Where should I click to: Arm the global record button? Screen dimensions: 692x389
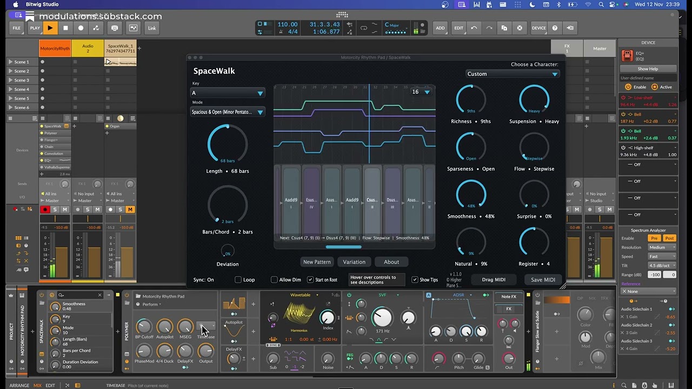pos(81,28)
